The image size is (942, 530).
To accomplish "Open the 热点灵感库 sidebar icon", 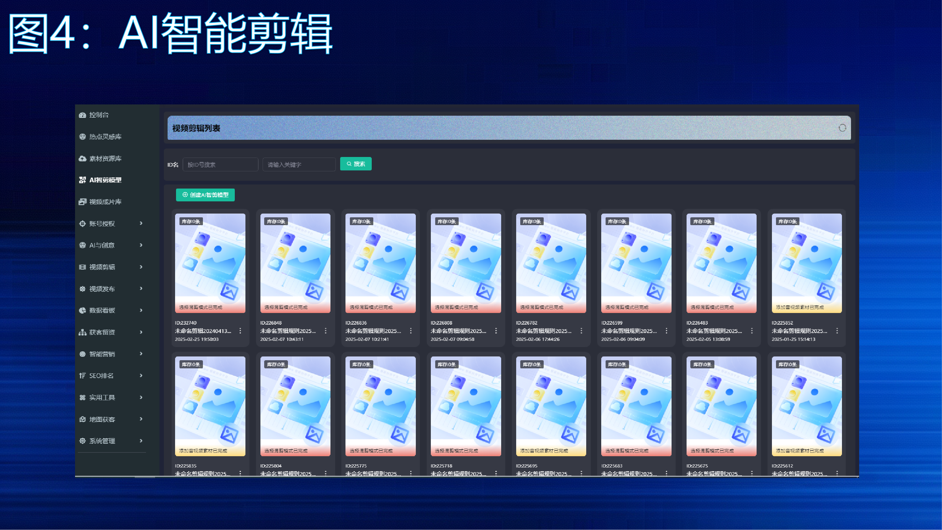I will [82, 136].
